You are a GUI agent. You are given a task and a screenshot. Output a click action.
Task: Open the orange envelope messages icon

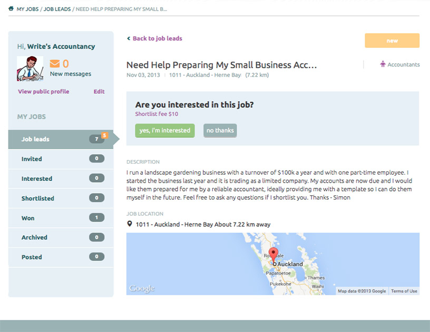pos(55,64)
